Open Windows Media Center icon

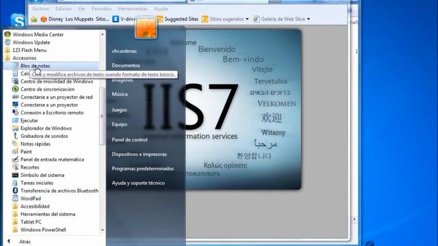8,34
